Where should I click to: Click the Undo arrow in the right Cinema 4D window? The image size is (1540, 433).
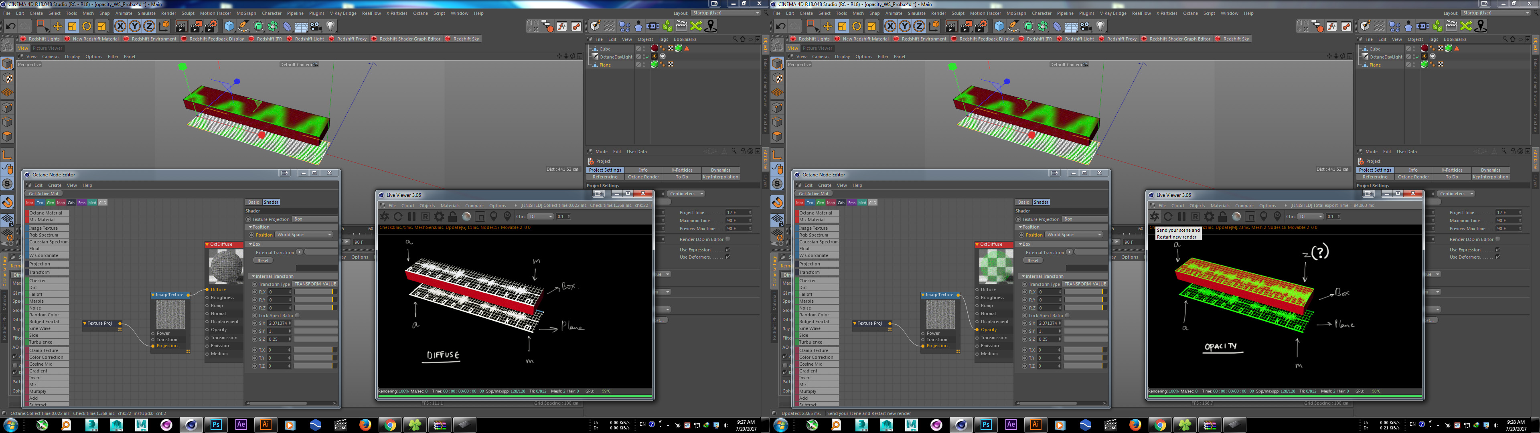click(780, 26)
